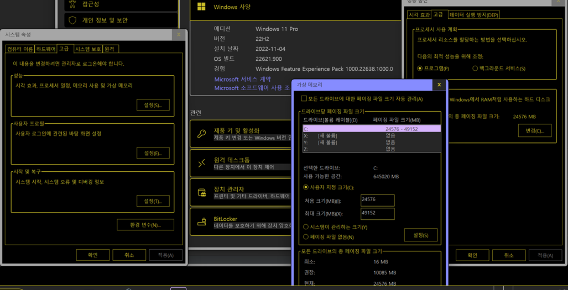Click the device manager icon for 장치 관리자

click(x=201, y=193)
